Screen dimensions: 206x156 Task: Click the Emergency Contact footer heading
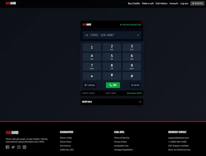click(177, 132)
